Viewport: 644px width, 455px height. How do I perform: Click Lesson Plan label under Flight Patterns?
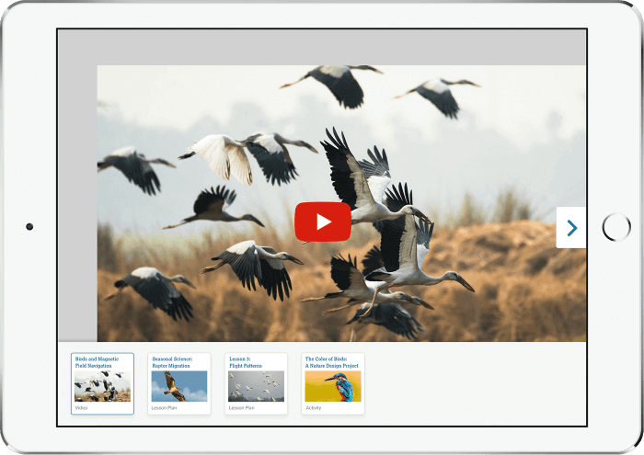pyautogui.click(x=241, y=407)
